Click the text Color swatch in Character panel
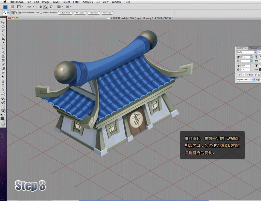261x201 pixels. point(260,69)
